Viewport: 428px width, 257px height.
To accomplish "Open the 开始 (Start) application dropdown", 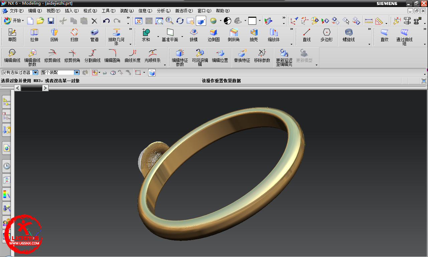I will (14, 21).
